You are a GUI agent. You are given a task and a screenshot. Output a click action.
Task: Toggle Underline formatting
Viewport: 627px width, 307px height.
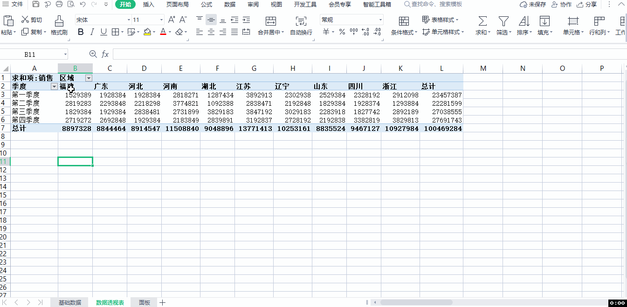pyautogui.click(x=103, y=32)
